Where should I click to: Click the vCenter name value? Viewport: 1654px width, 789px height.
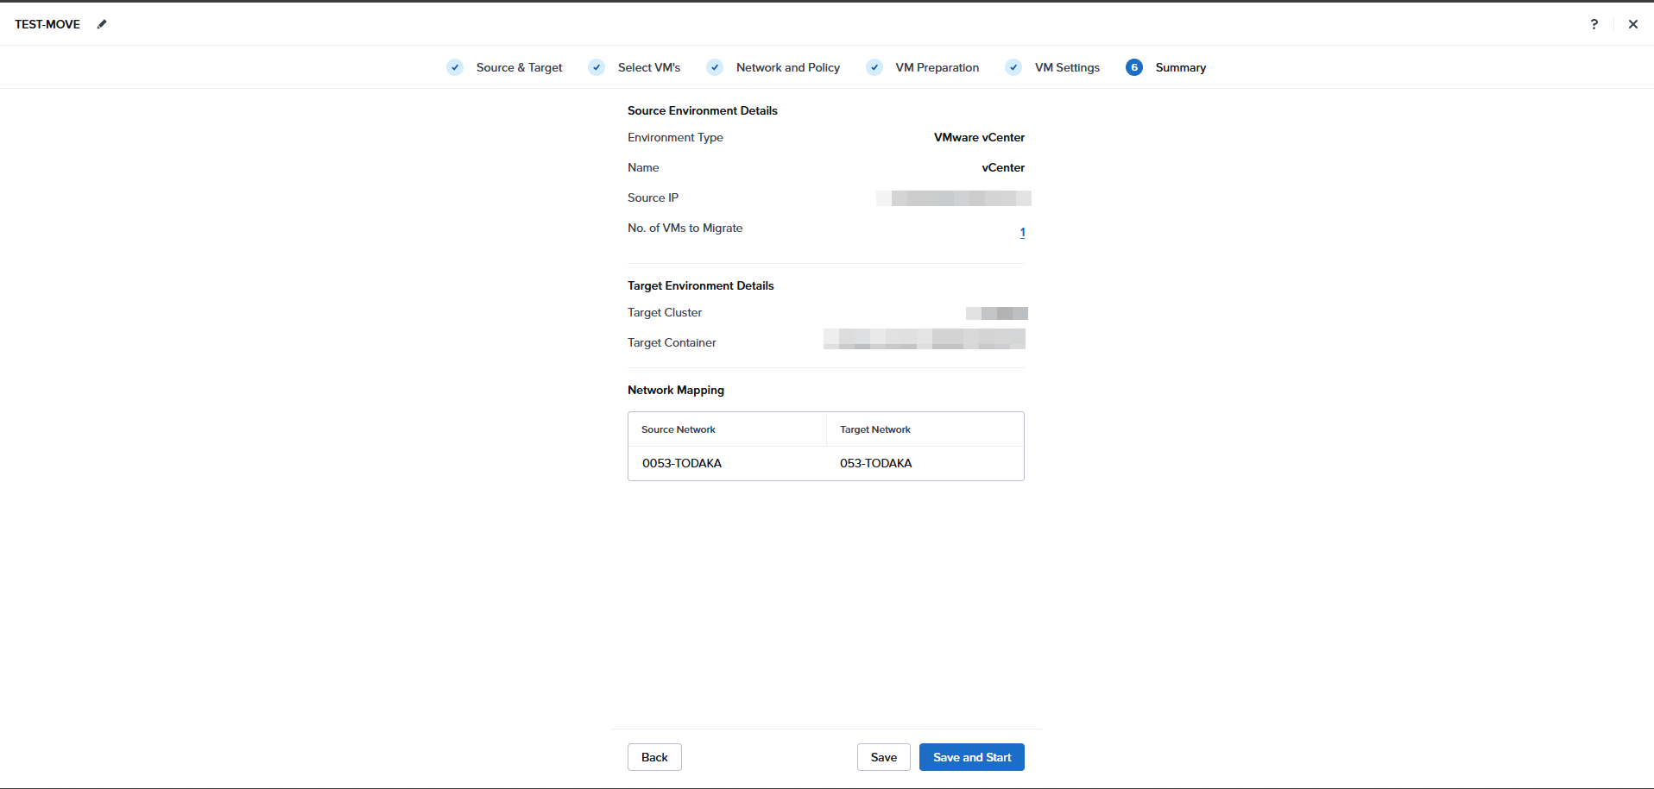1003,167
